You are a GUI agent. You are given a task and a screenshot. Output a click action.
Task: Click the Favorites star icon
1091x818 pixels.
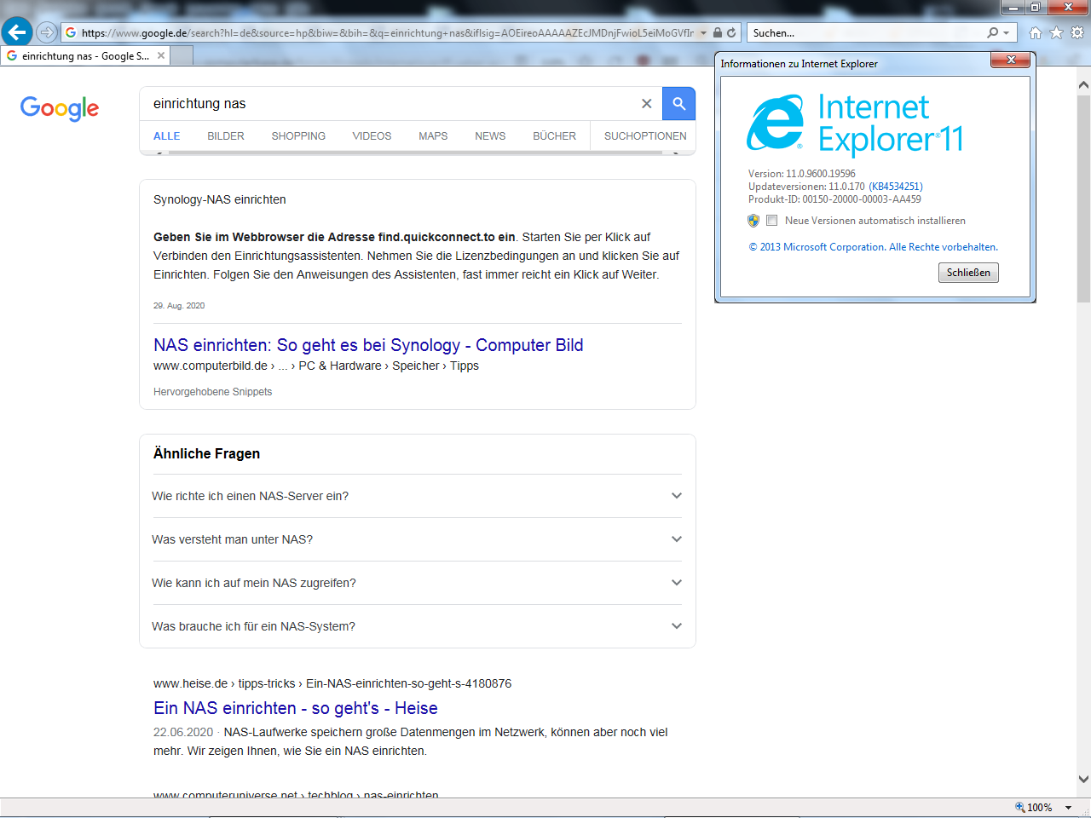1055,32
